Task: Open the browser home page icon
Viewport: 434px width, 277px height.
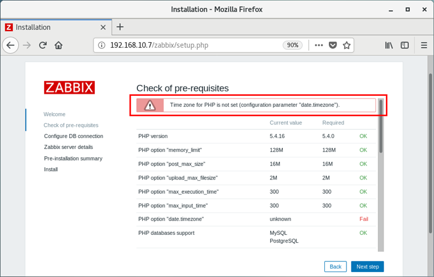Action: point(59,45)
